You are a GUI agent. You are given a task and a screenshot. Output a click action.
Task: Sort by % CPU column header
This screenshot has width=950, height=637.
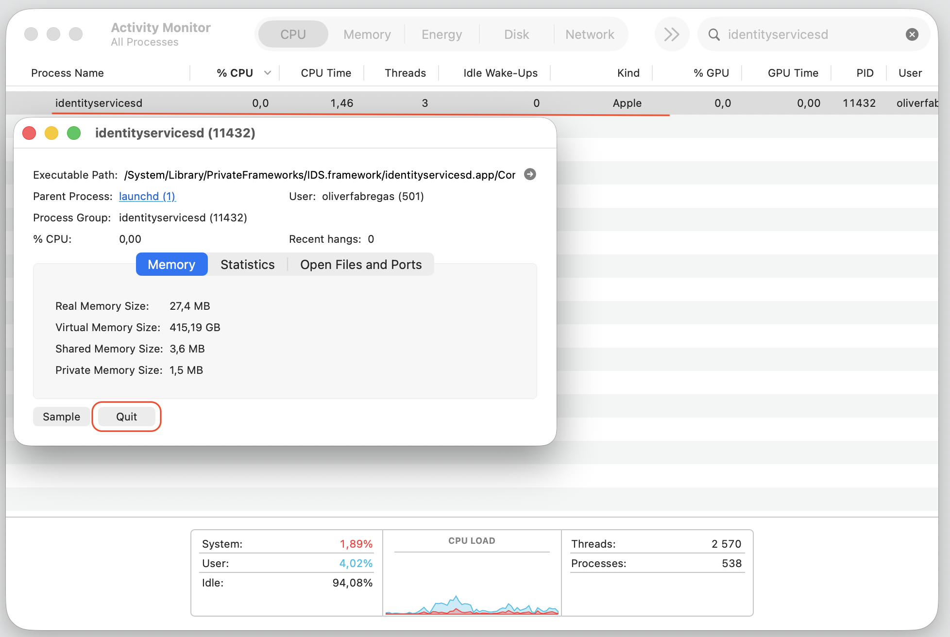click(x=235, y=73)
